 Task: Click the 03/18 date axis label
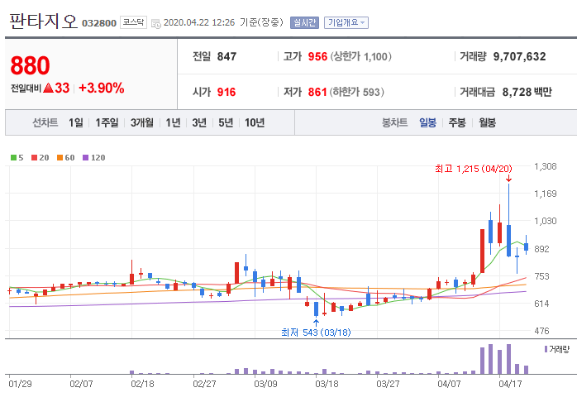(x=327, y=384)
